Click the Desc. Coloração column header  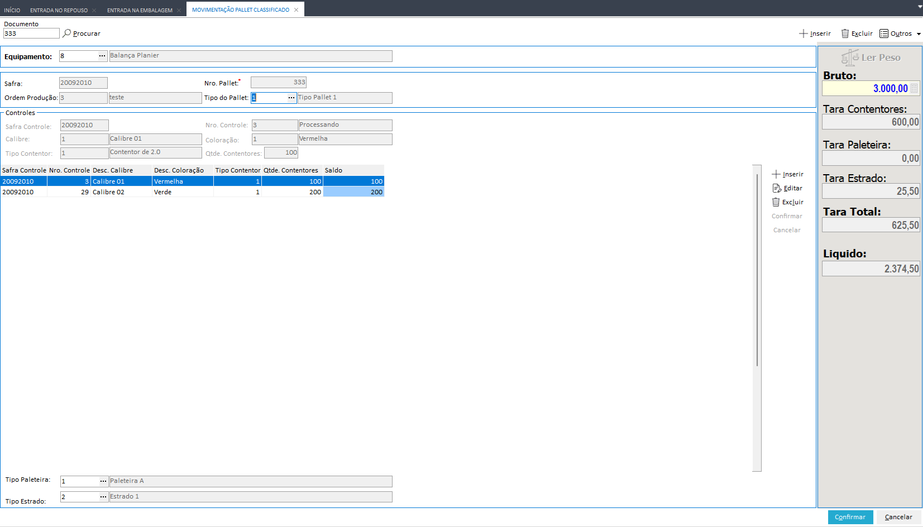point(183,170)
